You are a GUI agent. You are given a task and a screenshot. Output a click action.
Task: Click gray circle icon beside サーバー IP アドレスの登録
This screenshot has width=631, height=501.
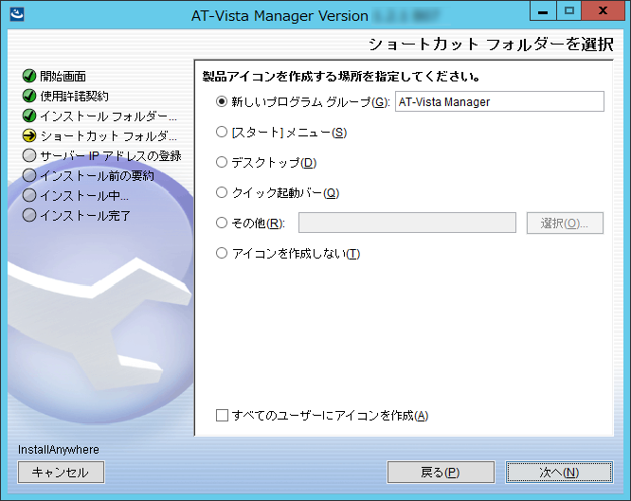pos(29,155)
